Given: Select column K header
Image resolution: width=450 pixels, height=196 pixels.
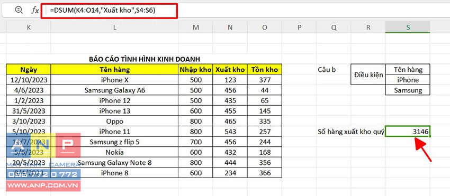Looking at the screenshot, I should [x=29, y=27].
